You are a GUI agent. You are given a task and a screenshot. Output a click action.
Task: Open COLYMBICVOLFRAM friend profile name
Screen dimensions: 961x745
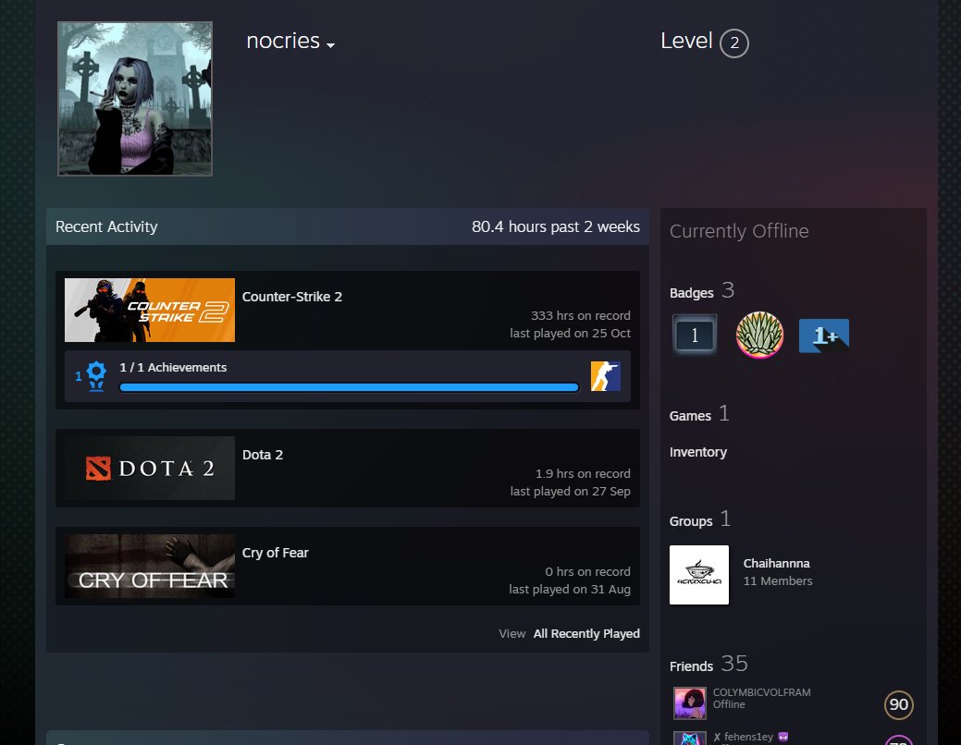point(762,692)
